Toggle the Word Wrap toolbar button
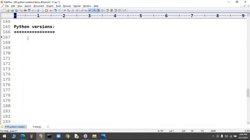The image size is (250, 140). tap(90, 10)
